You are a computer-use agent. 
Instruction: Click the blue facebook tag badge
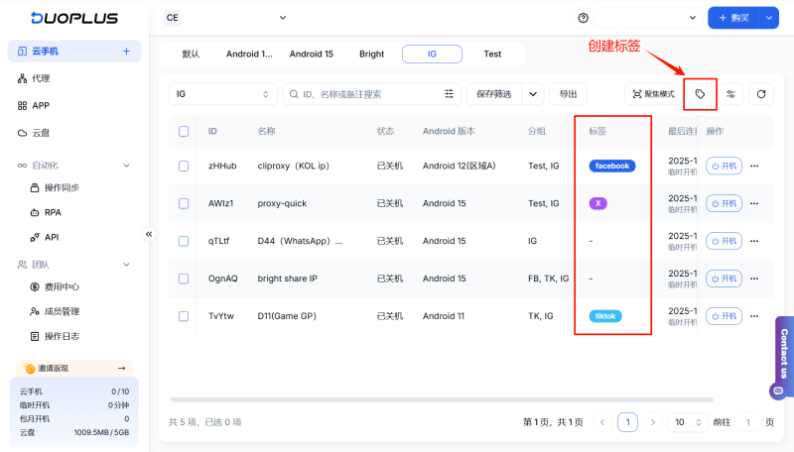(611, 166)
